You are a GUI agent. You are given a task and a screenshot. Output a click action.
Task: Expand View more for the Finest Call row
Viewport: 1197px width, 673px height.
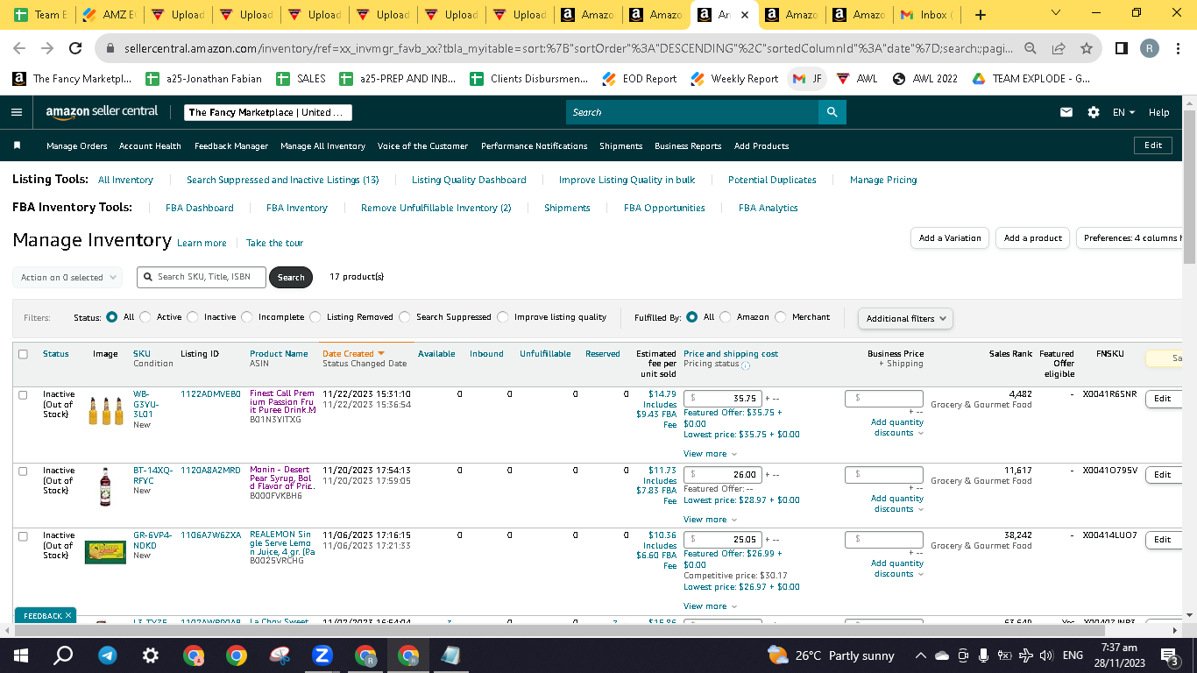click(710, 454)
